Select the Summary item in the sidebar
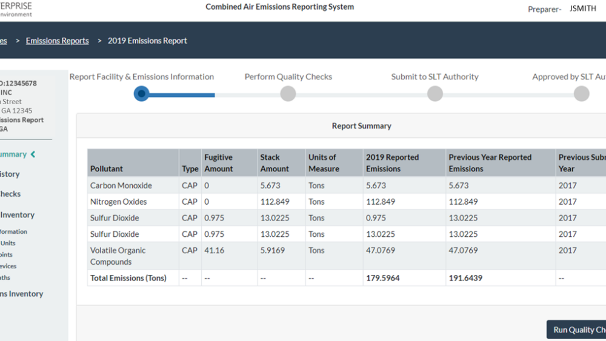The height and width of the screenshot is (341, 606). [12, 154]
